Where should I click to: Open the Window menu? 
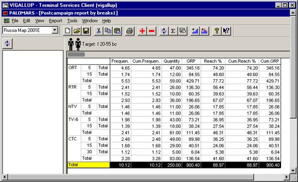(90, 21)
